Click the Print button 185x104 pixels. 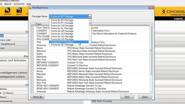tap(127, 97)
